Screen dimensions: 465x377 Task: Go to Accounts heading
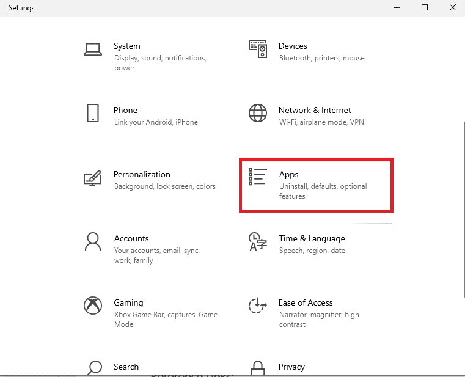[131, 238]
